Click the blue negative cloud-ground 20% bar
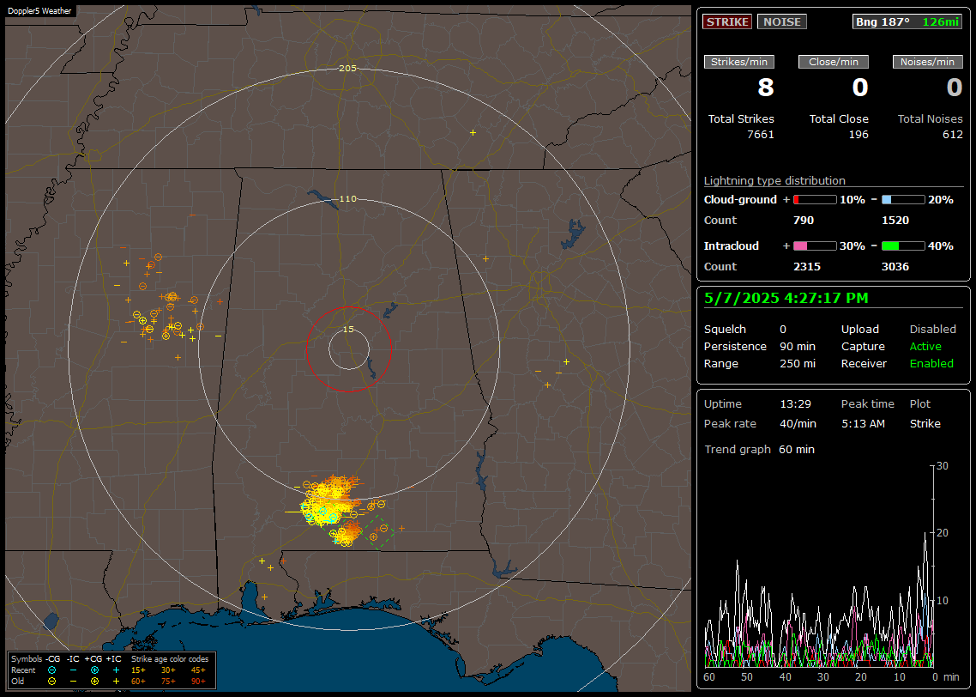976x697 pixels. pos(903,200)
